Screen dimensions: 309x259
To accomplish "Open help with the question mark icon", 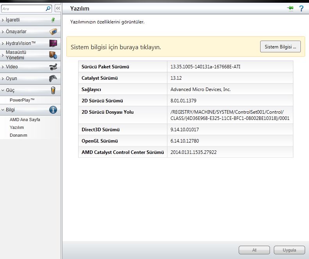I will coord(301,9).
